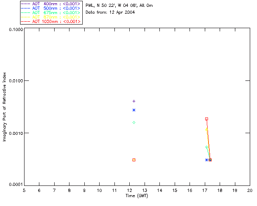The height and width of the screenshot is (206, 257).
Task: Click the 'Data from: 12 Apr 2004' text
Action: 110,12
